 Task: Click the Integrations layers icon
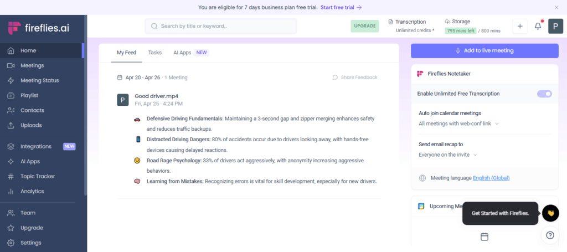pyautogui.click(x=11, y=146)
